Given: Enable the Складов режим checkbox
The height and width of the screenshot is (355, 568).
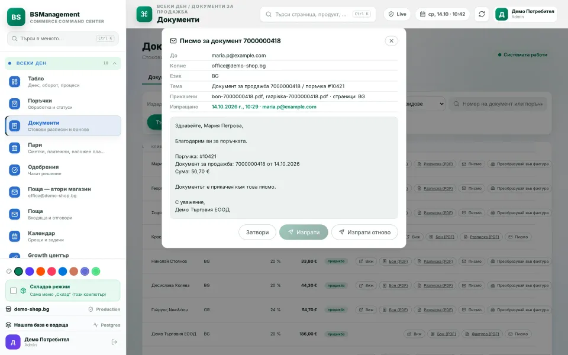Looking at the screenshot, I should pyautogui.click(x=14, y=291).
